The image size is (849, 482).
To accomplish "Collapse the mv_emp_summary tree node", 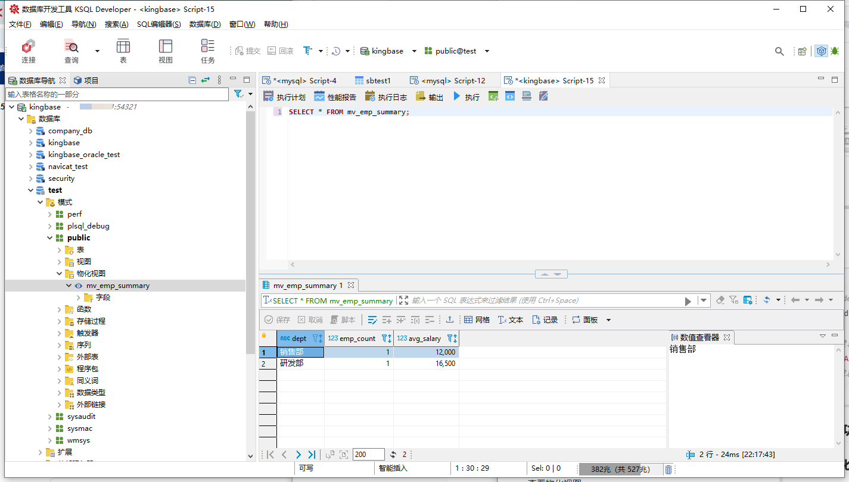I will click(69, 286).
